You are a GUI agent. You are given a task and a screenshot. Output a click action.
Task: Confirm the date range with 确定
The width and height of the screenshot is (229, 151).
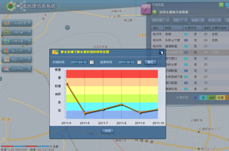pos(150,62)
